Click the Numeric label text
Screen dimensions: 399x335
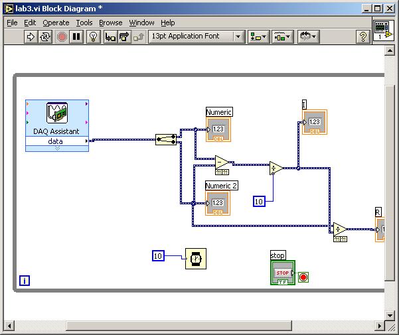tap(219, 112)
